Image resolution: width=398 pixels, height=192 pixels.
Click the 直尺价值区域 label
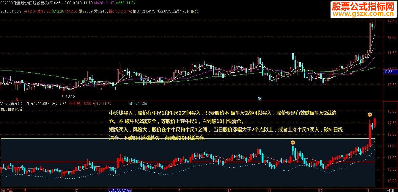pyautogui.click(x=12, y=109)
